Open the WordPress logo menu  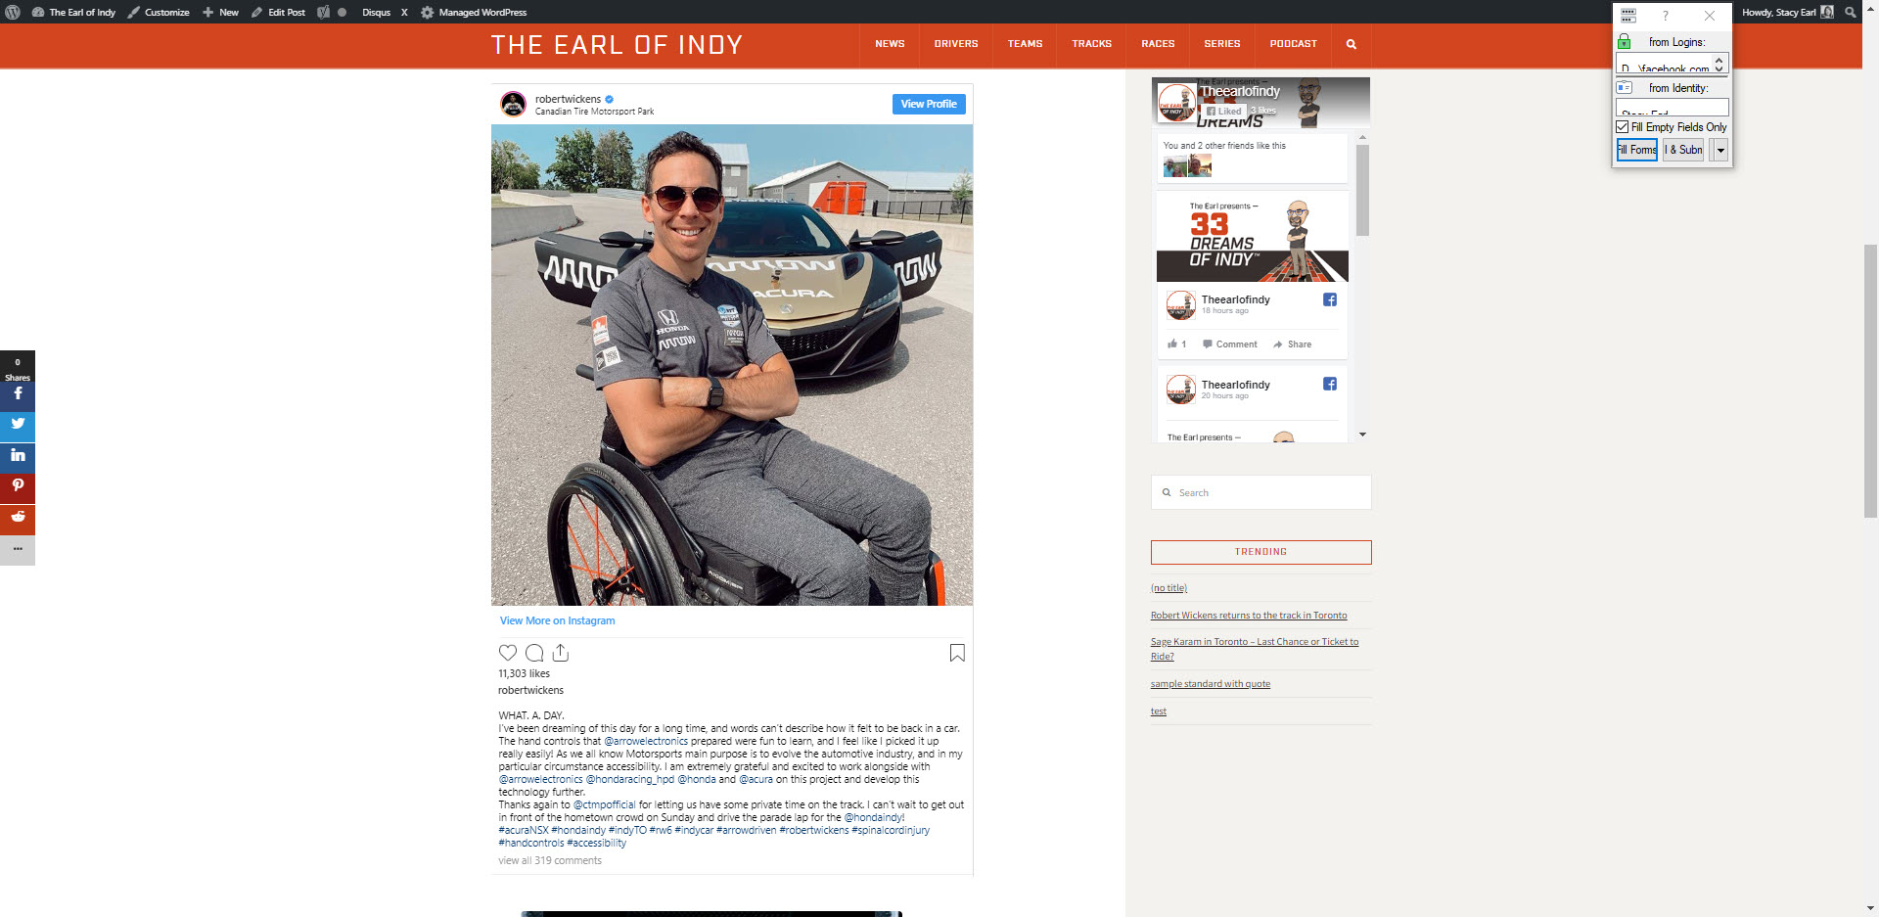click(x=13, y=12)
